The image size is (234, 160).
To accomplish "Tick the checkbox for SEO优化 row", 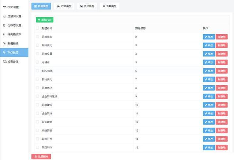I will coord(37,71).
